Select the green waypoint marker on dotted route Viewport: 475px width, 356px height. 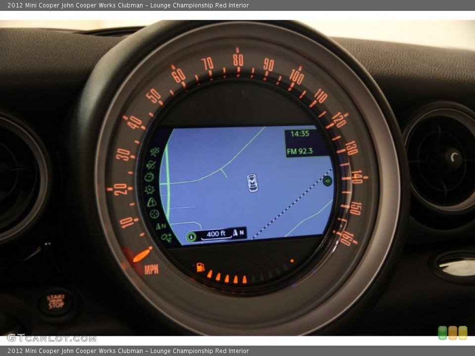click(x=327, y=181)
